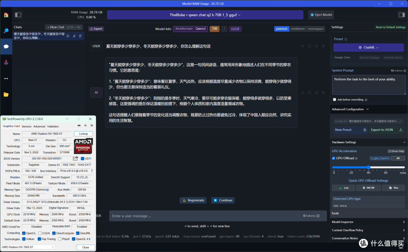
Task: Copy the AI response icon
Action: click(x=309, y=92)
